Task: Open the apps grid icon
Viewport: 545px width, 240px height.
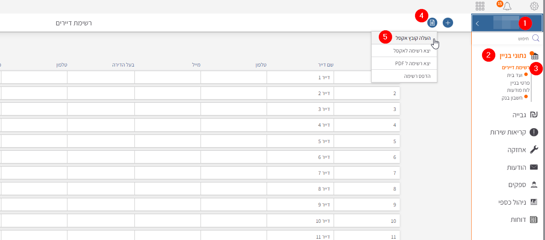Action: (480, 6)
